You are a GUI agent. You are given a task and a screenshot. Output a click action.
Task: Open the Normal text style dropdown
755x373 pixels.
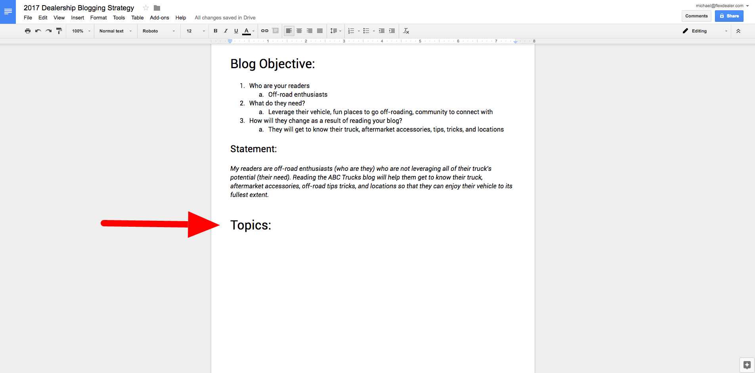click(x=115, y=31)
